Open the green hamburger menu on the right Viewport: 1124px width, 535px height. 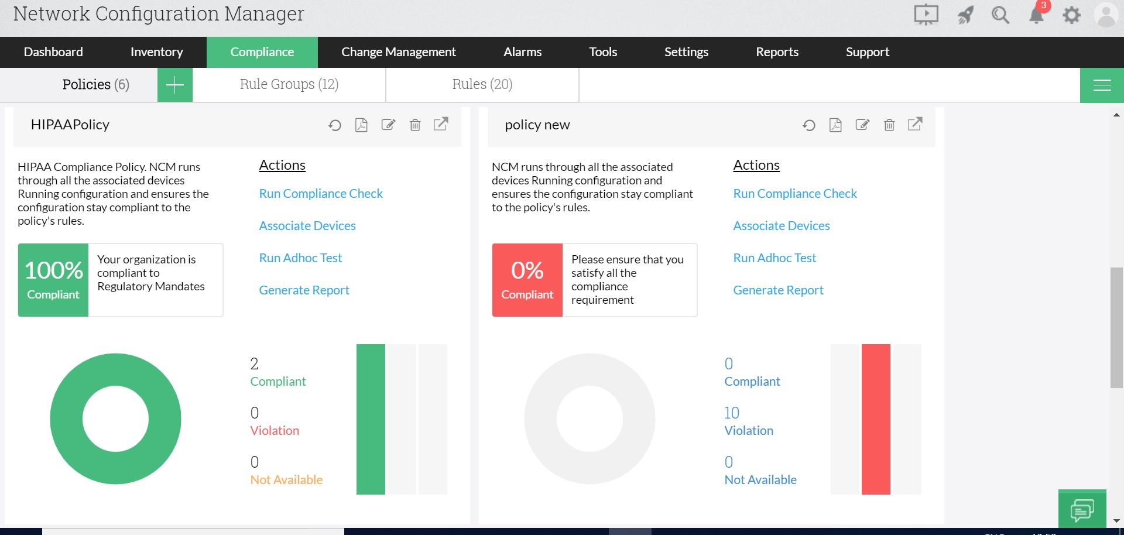pyautogui.click(x=1102, y=85)
